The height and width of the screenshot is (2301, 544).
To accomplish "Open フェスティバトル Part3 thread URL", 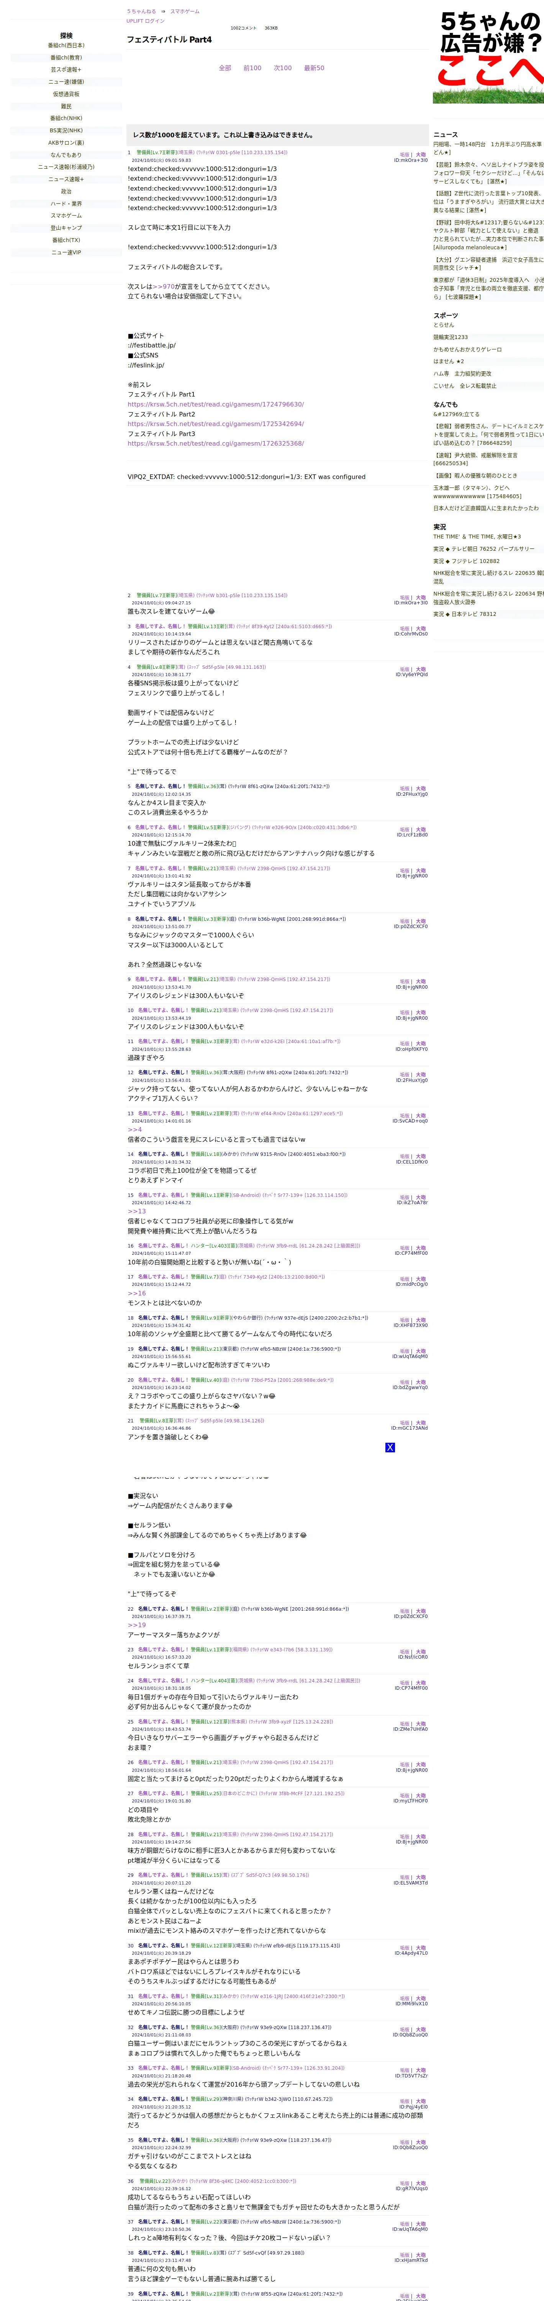I will coord(215,444).
